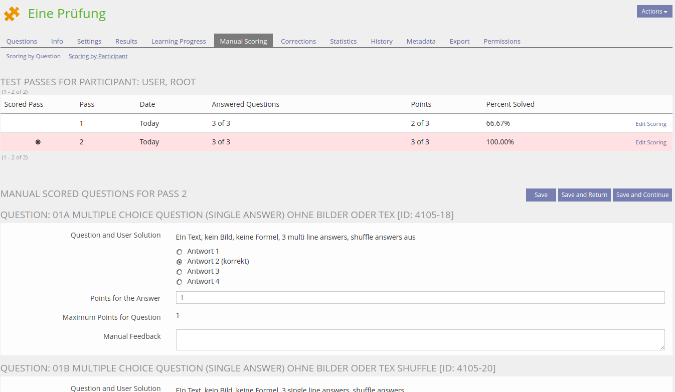Click into the Manual Feedback text area
The image size is (675, 392).
pos(420,340)
